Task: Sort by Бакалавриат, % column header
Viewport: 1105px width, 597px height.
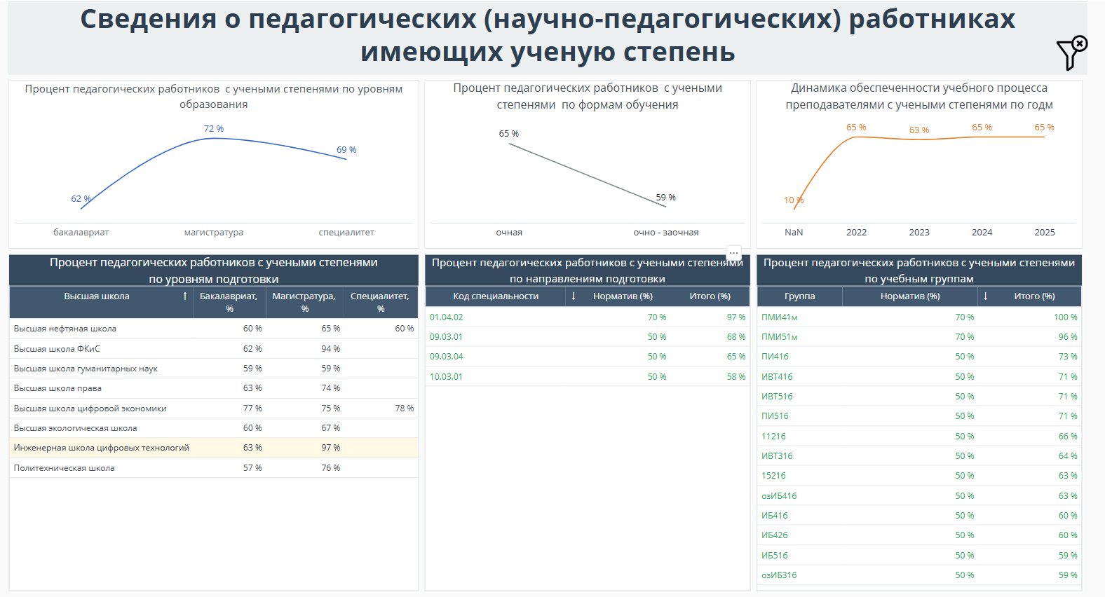Action: (x=229, y=302)
